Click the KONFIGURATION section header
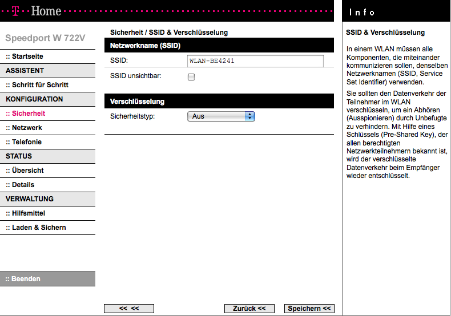This screenshot has height=316, width=451. tap(47, 99)
